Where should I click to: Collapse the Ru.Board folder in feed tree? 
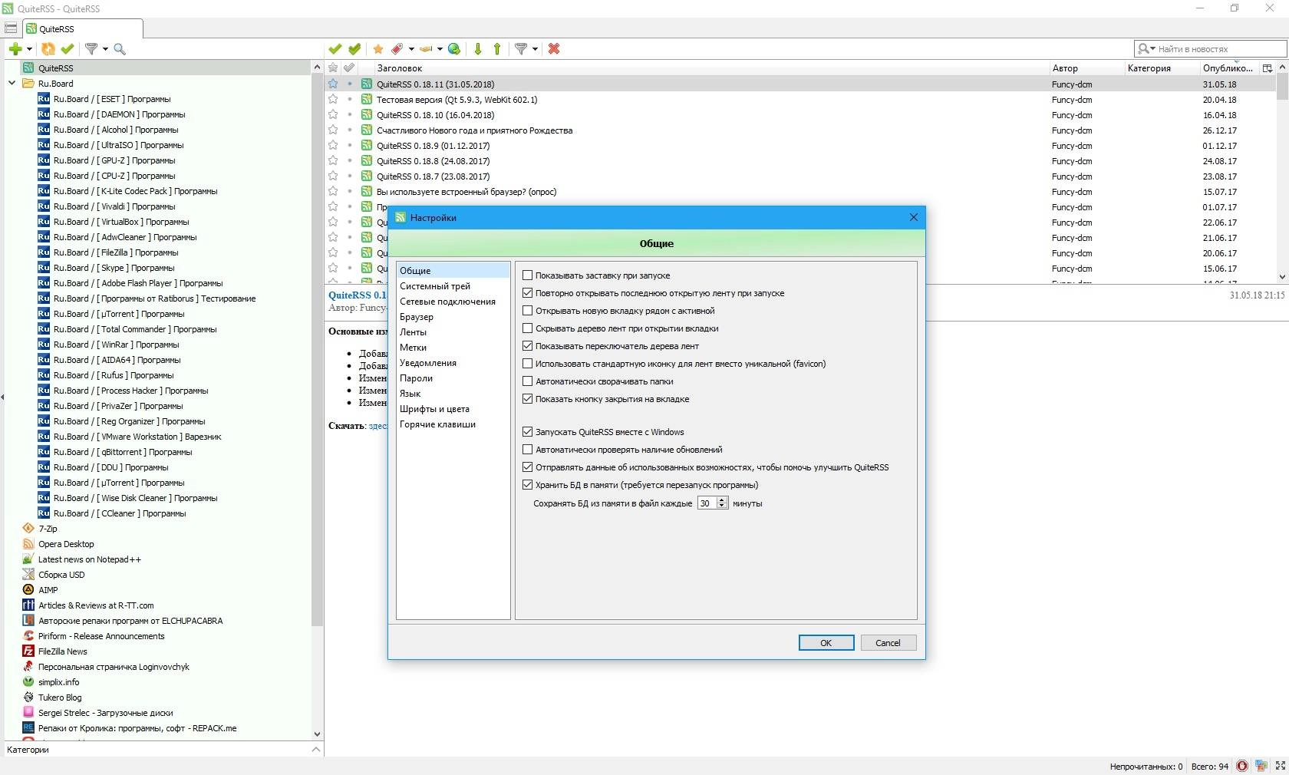12,84
